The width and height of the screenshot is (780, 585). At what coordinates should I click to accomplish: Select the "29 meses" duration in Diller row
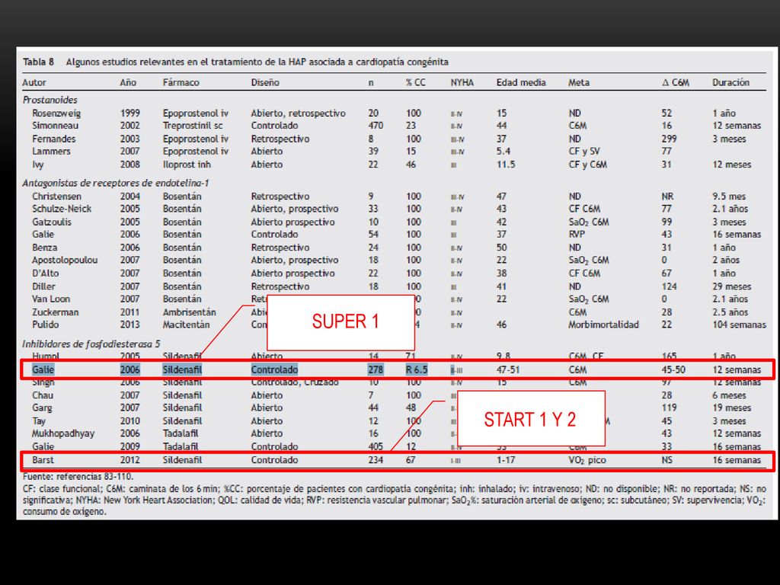click(732, 286)
